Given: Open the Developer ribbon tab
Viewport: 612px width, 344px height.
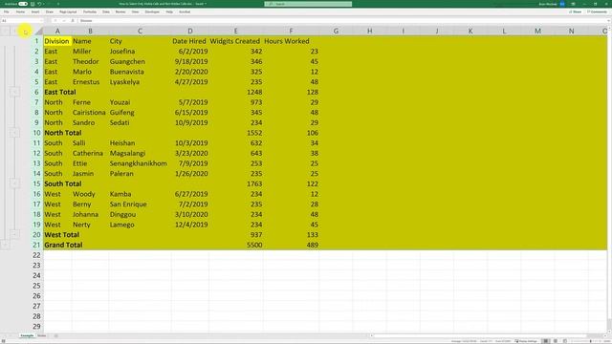Looking at the screenshot, I should coord(152,12).
